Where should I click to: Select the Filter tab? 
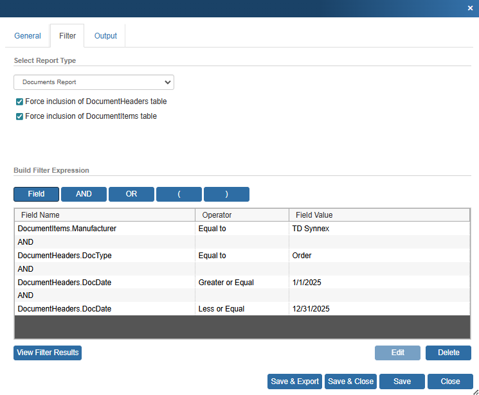click(x=68, y=36)
